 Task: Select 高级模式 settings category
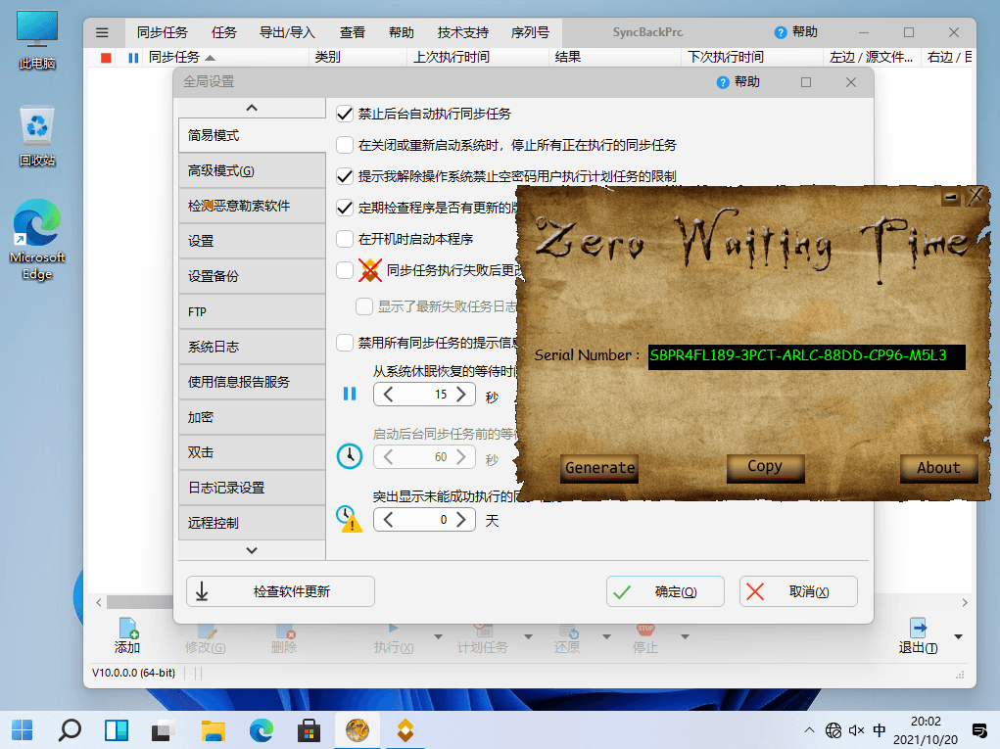click(252, 170)
